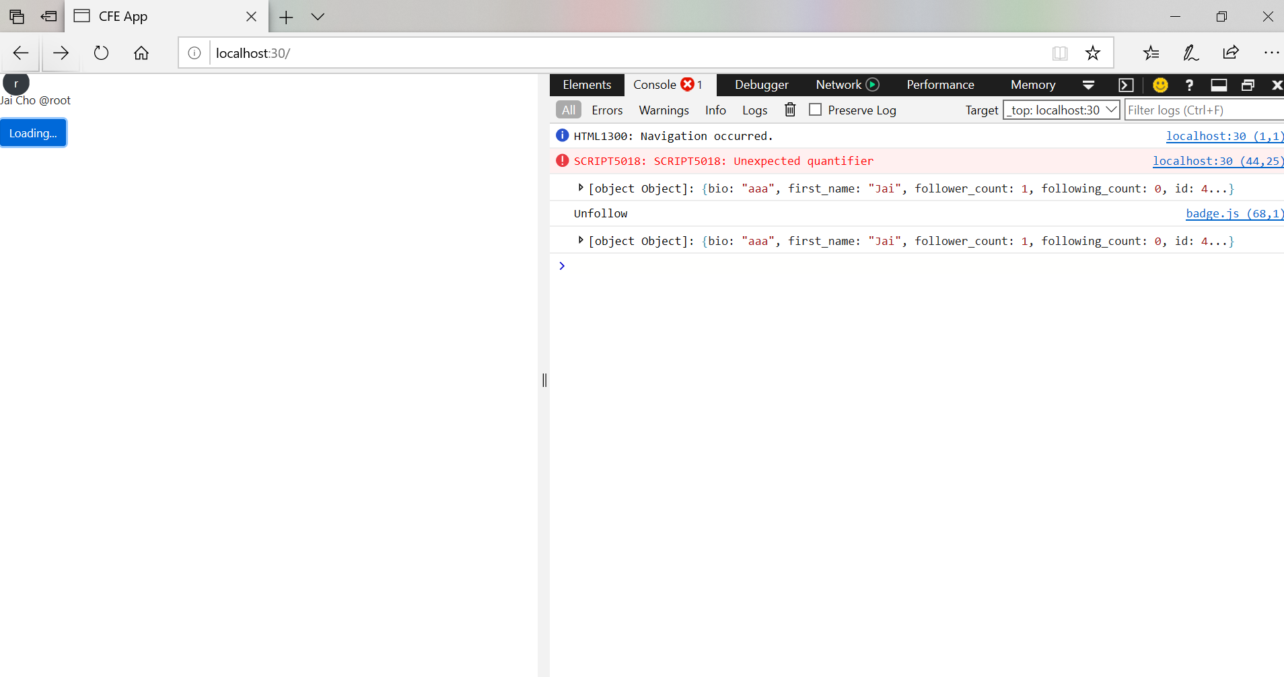Add page to favorites star icon

point(1093,53)
